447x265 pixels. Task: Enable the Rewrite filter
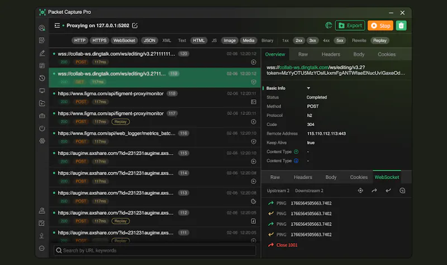pyautogui.click(x=359, y=40)
